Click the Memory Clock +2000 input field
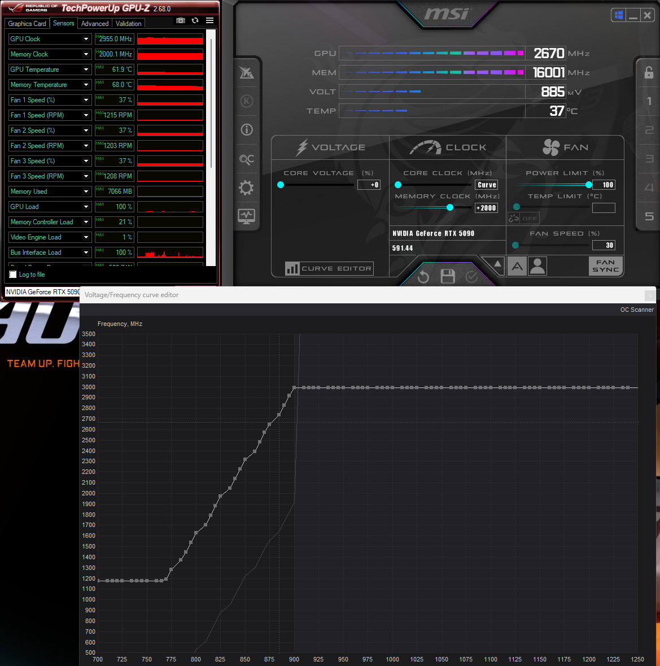This screenshot has width=660, height=666. click(x=487, y=208)
